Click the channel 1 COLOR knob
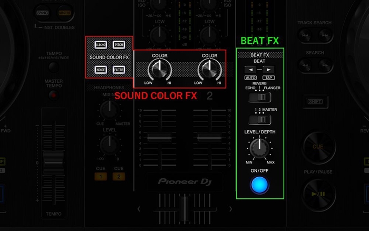Viewport: 369px width, 231px height. point(160,69)
